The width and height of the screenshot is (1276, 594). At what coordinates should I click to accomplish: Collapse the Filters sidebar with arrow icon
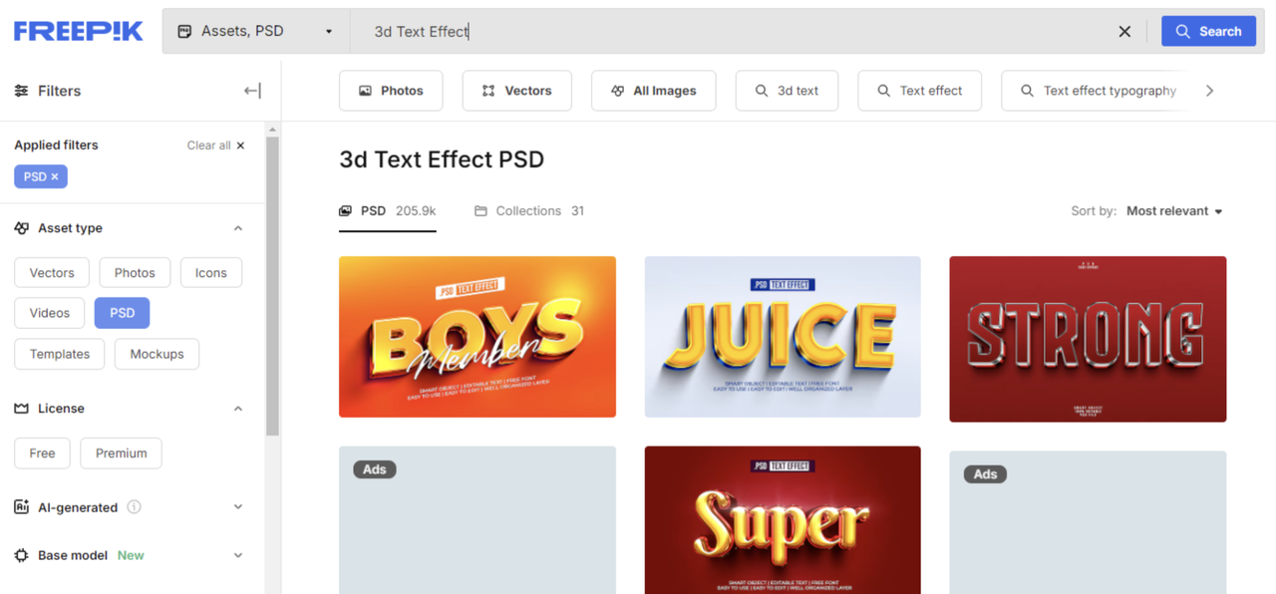coord(252,91)
